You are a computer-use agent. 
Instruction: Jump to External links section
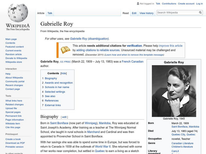(53, 105)
